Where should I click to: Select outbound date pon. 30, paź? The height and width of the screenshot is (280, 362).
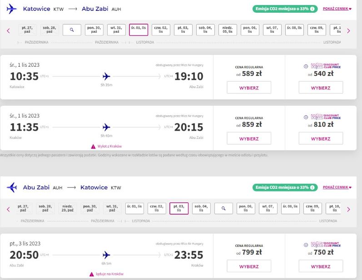[94, 30]
